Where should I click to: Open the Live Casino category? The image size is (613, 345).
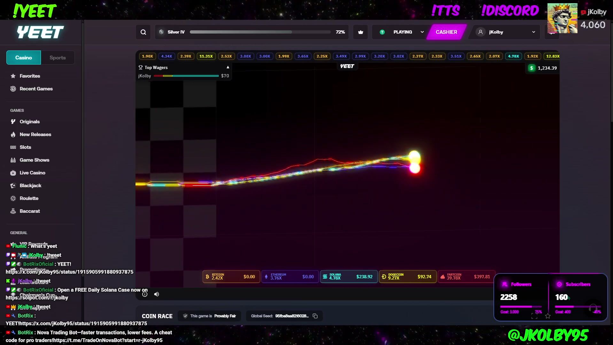tap(32, 173)
